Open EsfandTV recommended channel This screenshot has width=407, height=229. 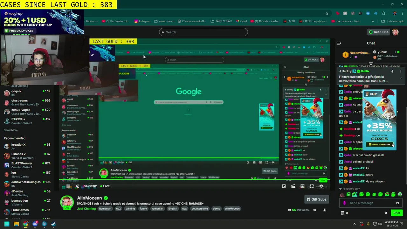27,156
